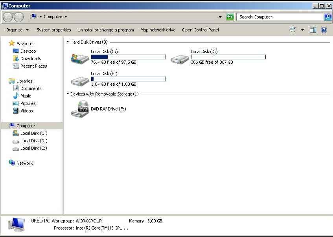The image size is (333, 237).
Task: Click the arrow before Computer in address bar
Action: pos(40,17)
